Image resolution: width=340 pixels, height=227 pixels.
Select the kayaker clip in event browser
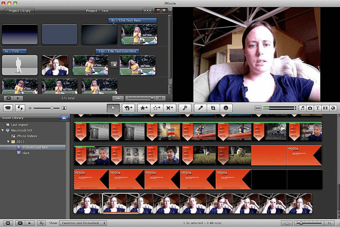(198, 132)
